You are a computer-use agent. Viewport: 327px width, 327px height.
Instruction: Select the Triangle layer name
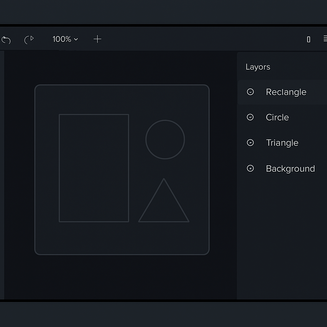coord(282,143)
